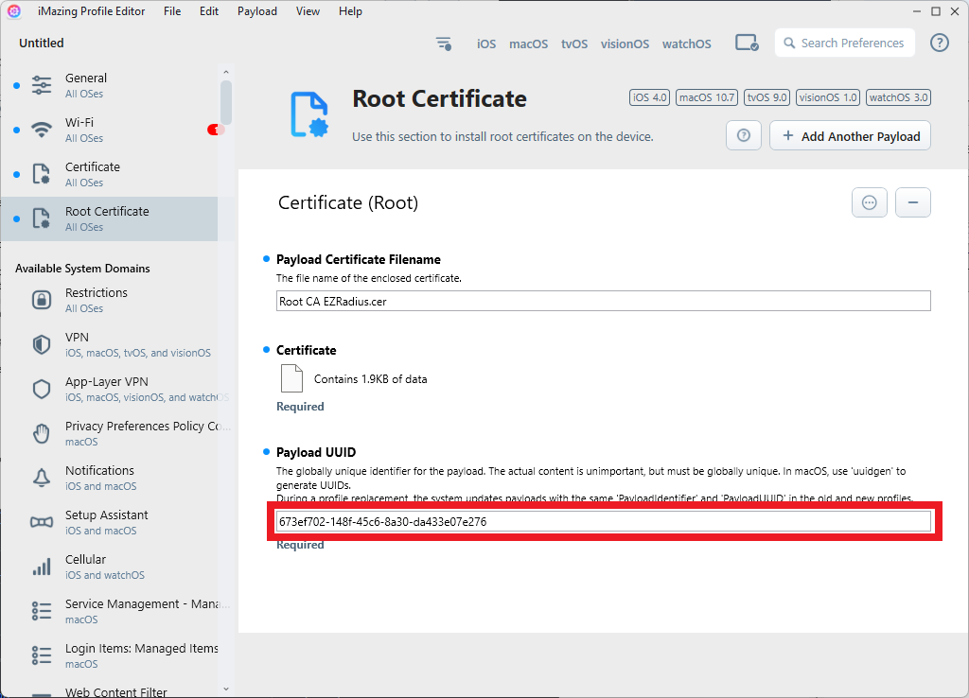Click the visionOS 1.0 version badge
Viewport: 969px width, 698px height.
click(x=827, y=97)
